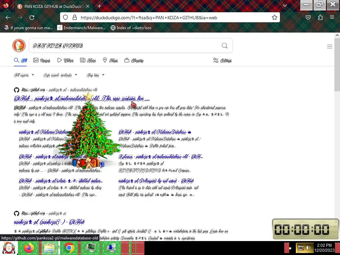Select the PAN KOZA GITHUB browser tab
This screenshot has width=340, height=255.
coord(53,7)
